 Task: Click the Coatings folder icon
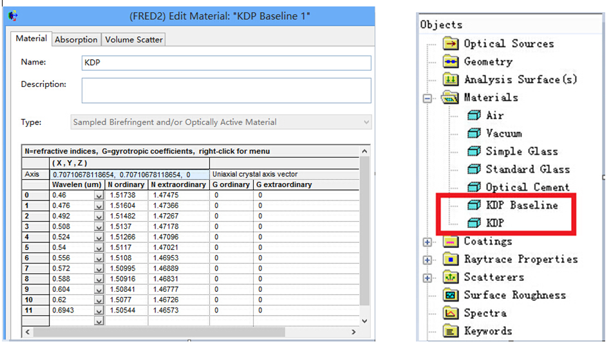451,242
